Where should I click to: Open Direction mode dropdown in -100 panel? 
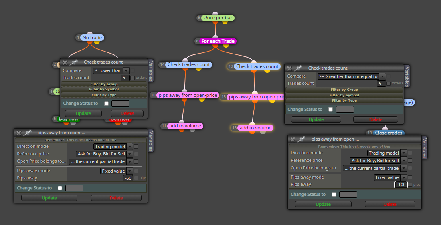coord(387,153)
